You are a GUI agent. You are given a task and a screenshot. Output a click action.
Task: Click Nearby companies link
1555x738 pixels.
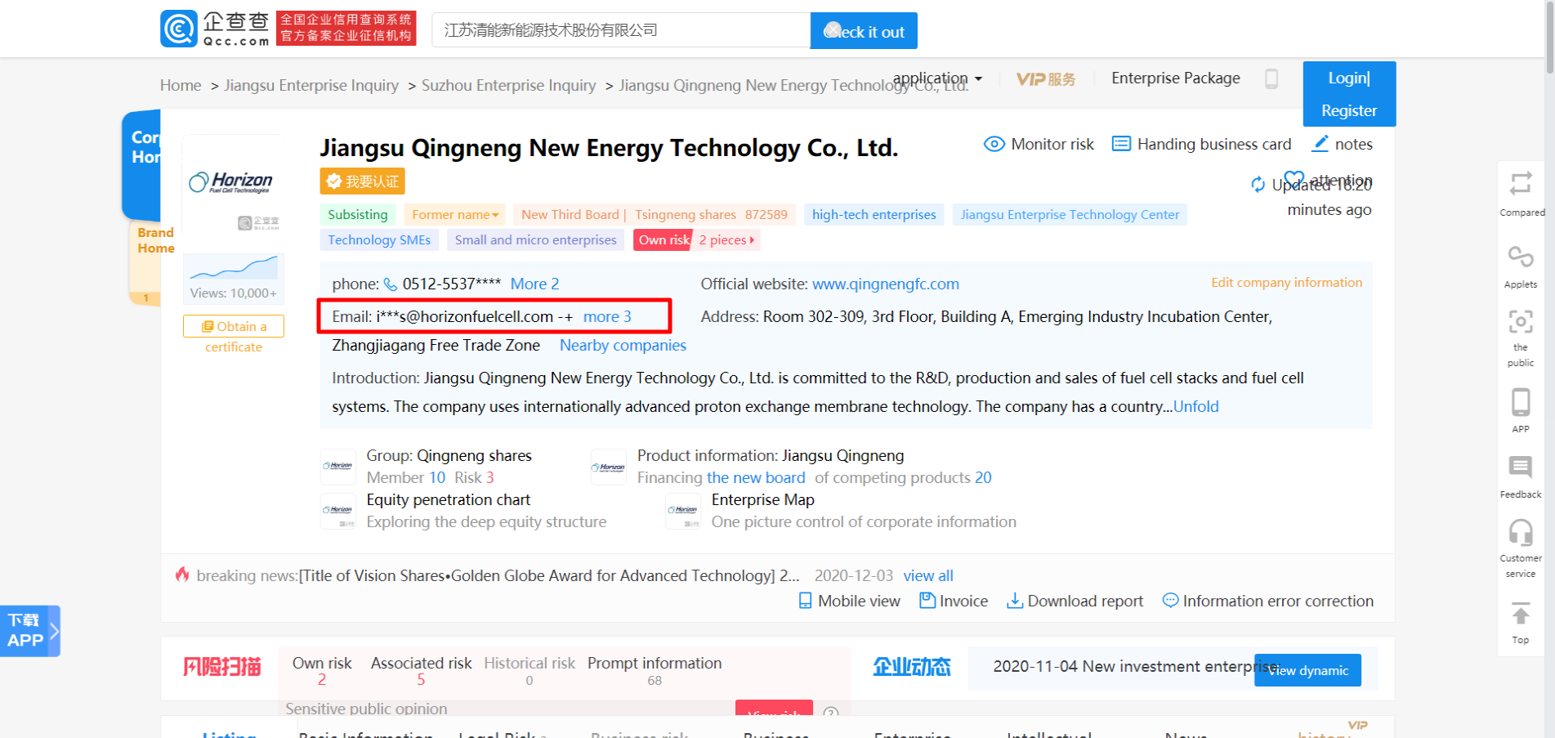[x=623, y=346]
